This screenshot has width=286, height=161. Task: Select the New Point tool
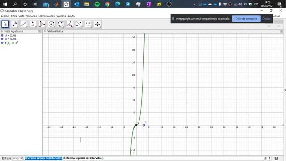point(14,24)
